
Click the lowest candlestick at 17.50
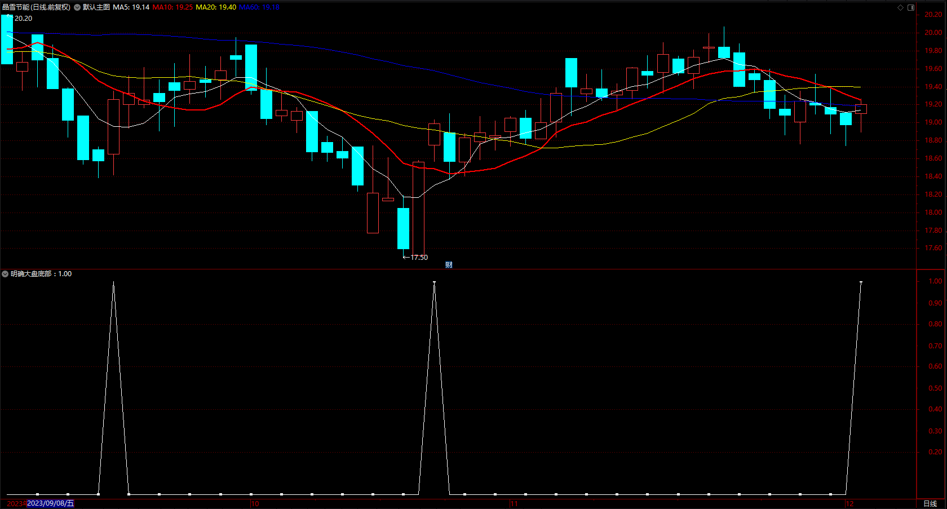click(404, 228)
